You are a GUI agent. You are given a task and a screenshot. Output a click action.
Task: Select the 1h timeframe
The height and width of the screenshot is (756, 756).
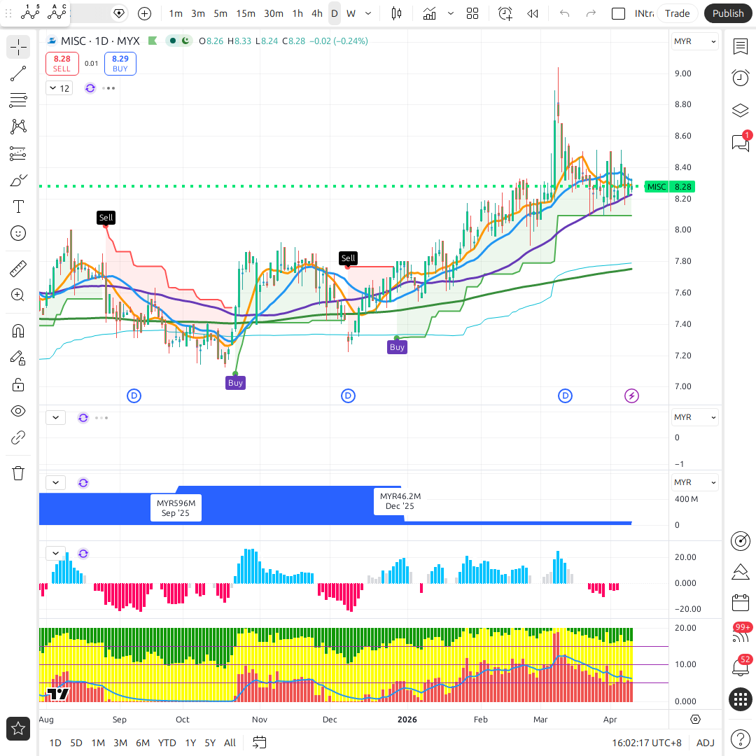[297, 13]
